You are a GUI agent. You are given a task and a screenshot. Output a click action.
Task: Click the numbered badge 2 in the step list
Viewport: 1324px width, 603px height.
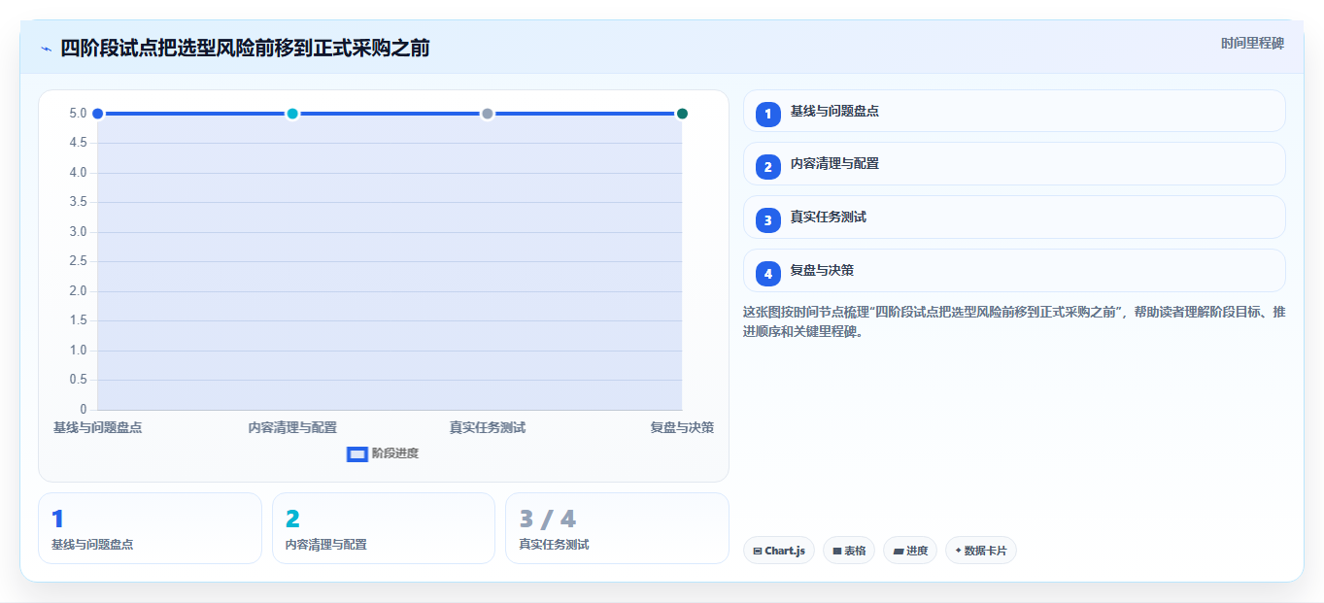pyautogui.click(x=767, y=167)
